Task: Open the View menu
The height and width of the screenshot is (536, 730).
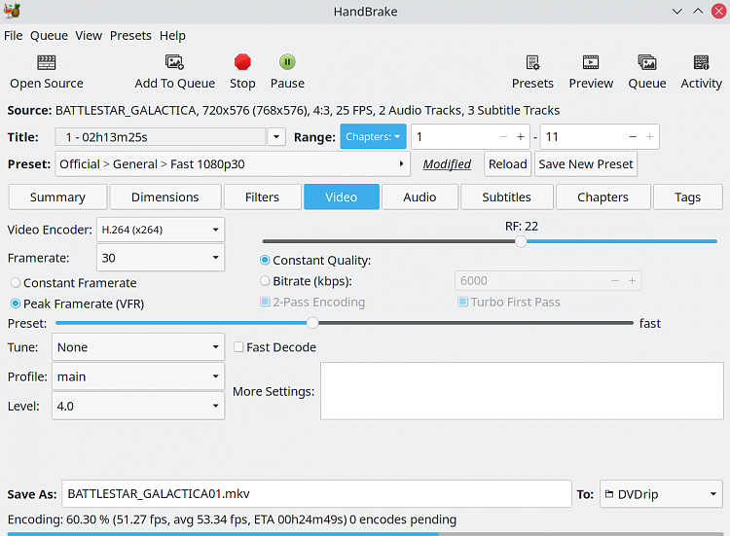Action: click(89, 36)
